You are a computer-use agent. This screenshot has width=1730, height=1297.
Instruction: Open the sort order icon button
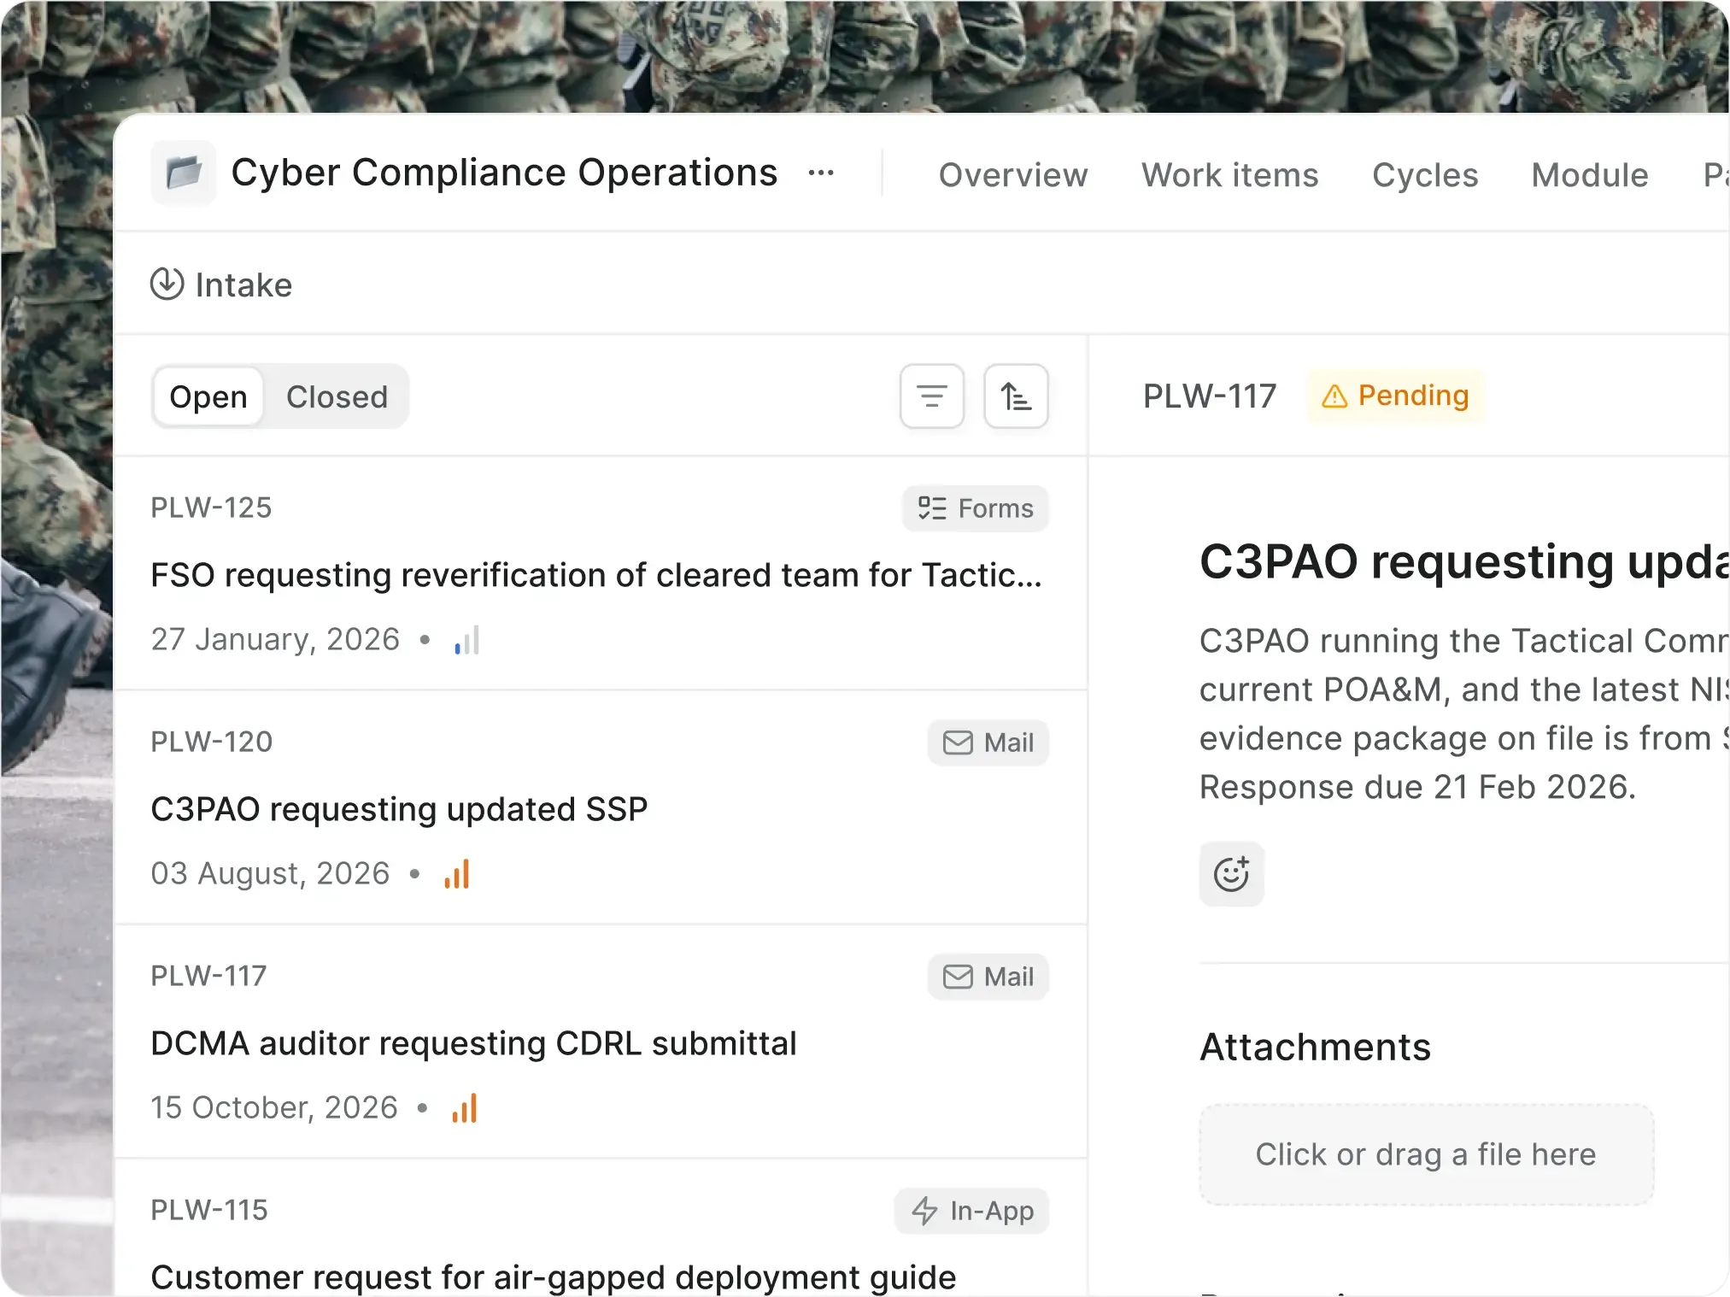pos(1016,396)
